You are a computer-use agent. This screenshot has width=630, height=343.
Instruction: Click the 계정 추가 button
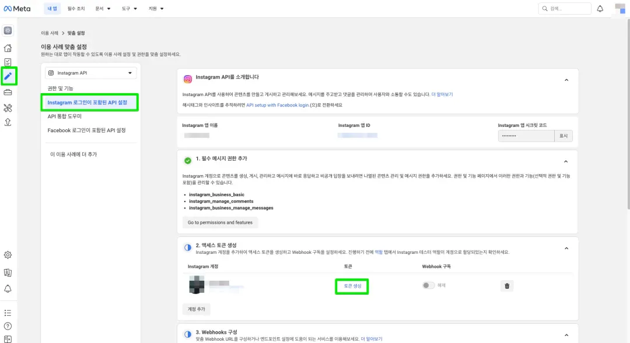tap(196, 309)
